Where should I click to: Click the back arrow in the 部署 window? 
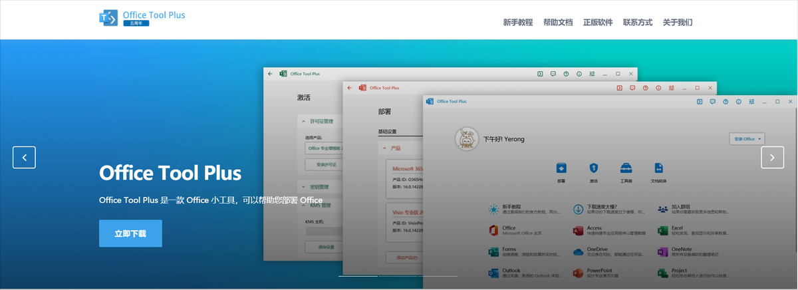click(x=349, y=88)
